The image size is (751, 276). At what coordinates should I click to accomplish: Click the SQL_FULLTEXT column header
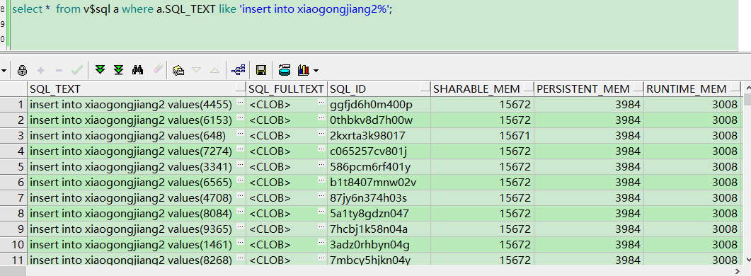[287, 88]
